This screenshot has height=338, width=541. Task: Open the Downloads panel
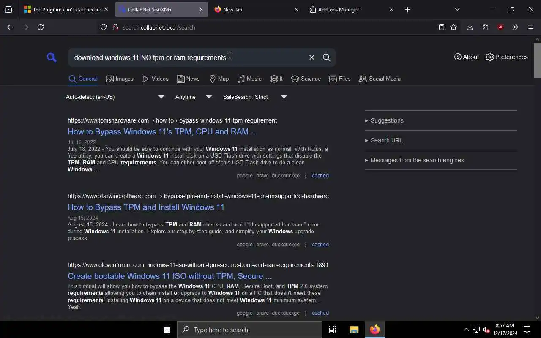coord(470,27)
